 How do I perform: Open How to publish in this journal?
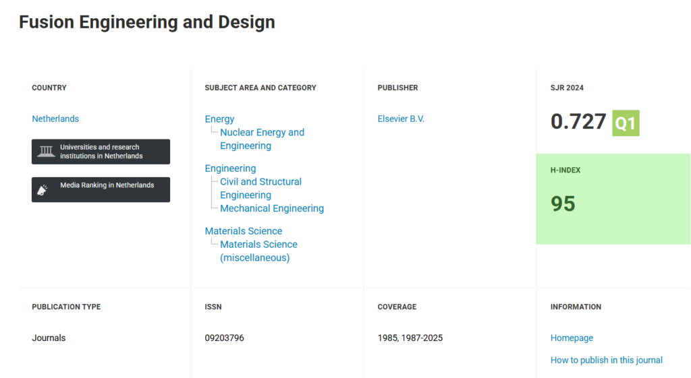click(607, 360)
